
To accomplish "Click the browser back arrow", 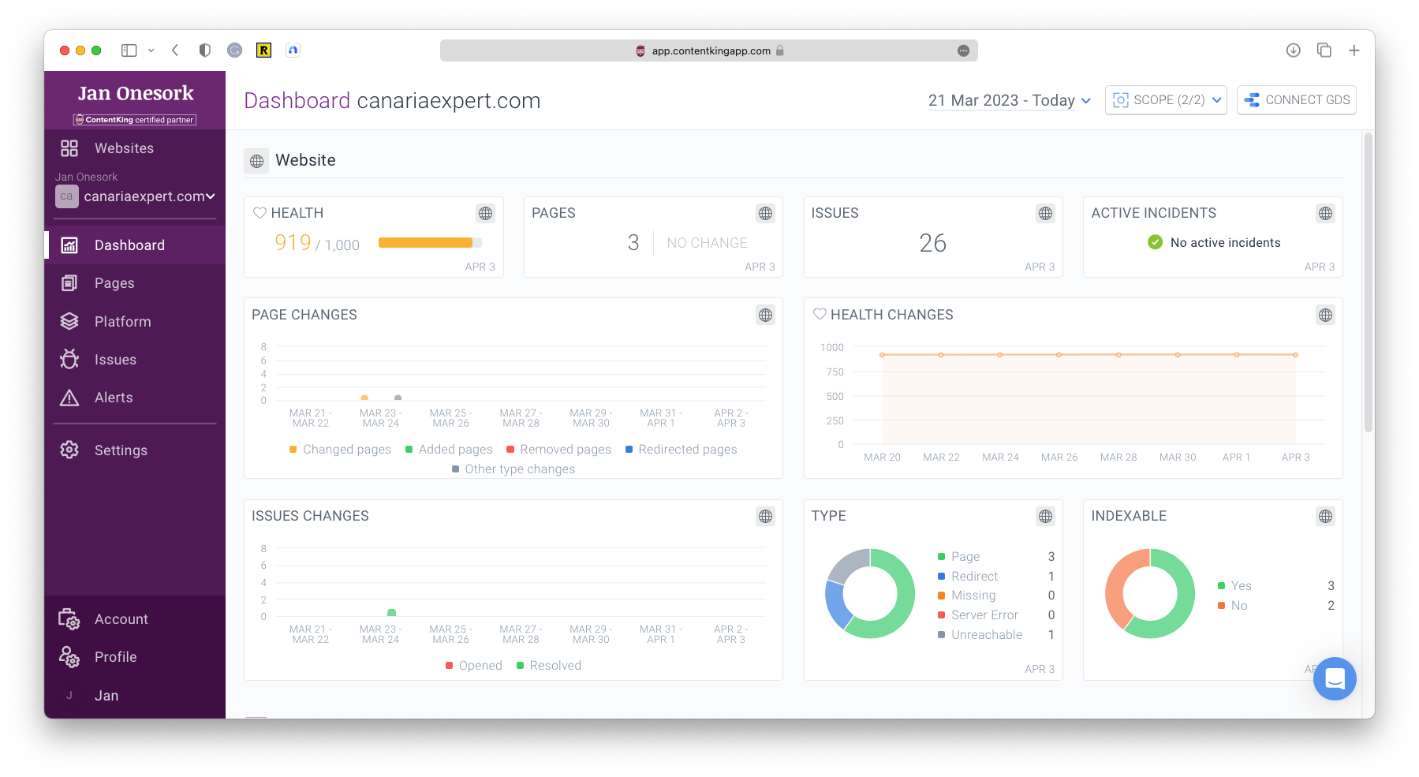I will coord(175,50).
